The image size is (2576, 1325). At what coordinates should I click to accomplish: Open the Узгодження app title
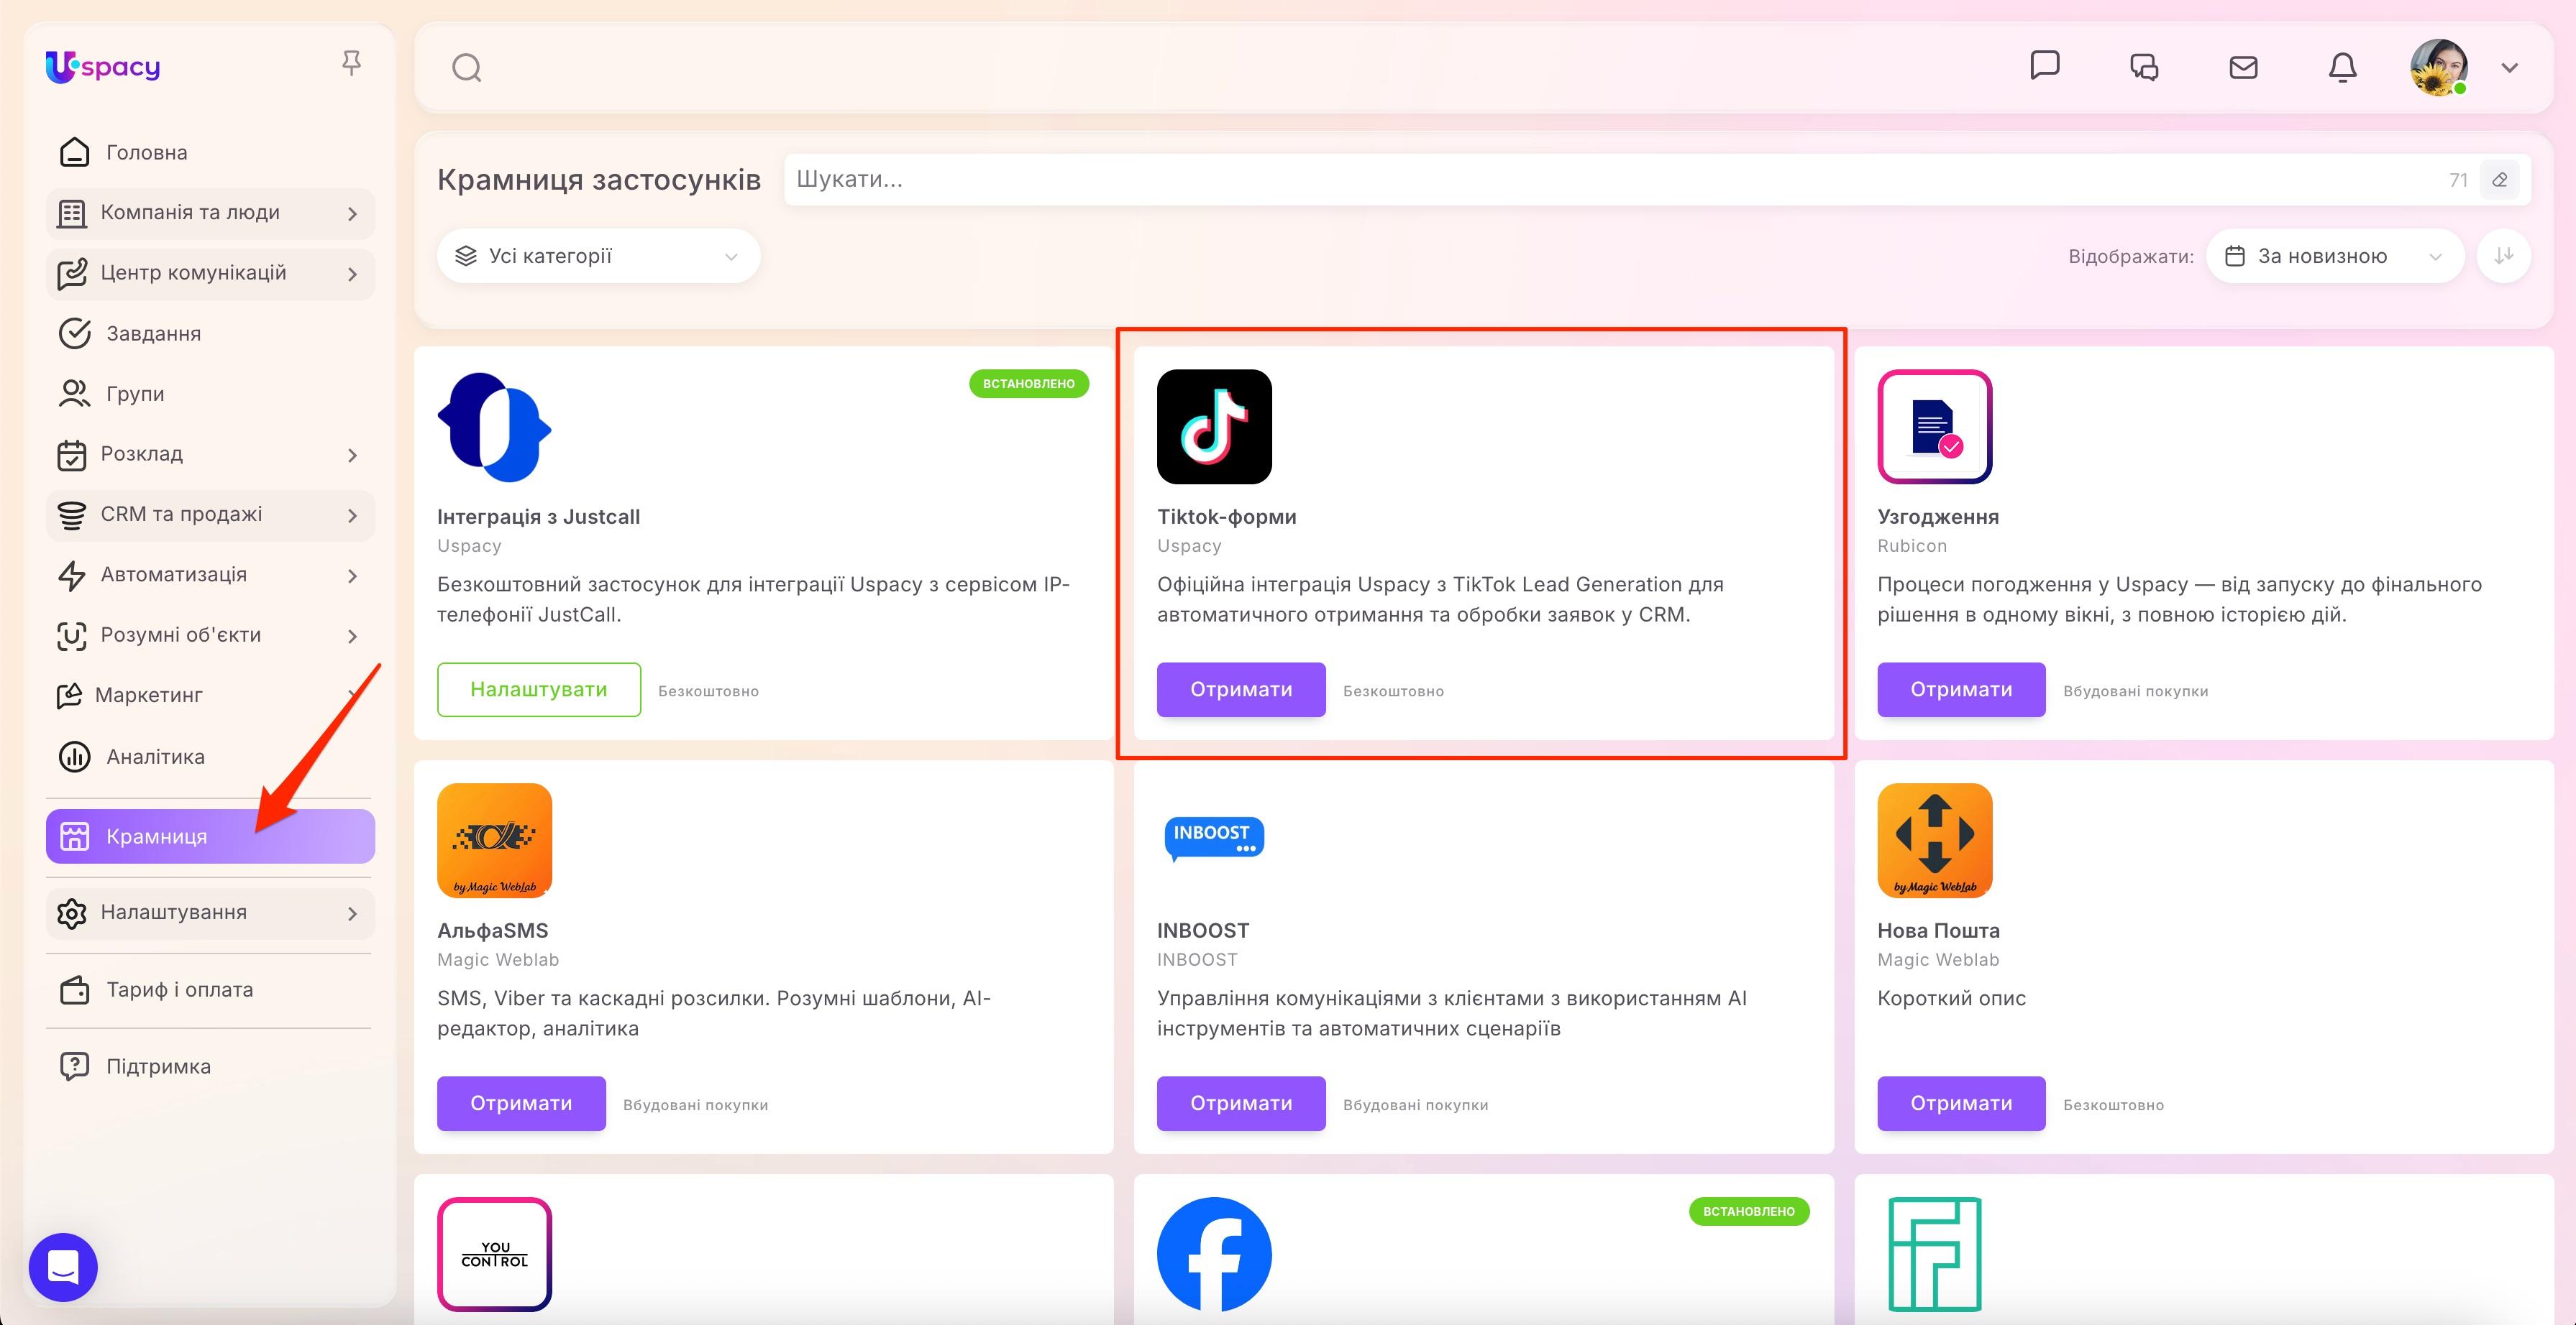tap(1938, 517)
